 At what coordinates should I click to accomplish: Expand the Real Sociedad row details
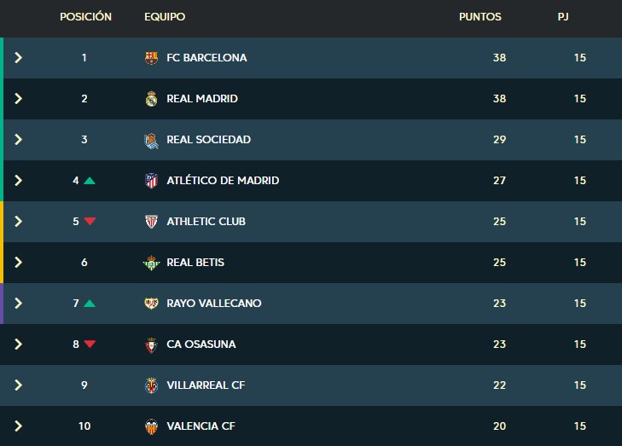click(19, 140)
